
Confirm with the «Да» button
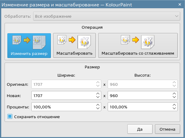tap(140, 129)
